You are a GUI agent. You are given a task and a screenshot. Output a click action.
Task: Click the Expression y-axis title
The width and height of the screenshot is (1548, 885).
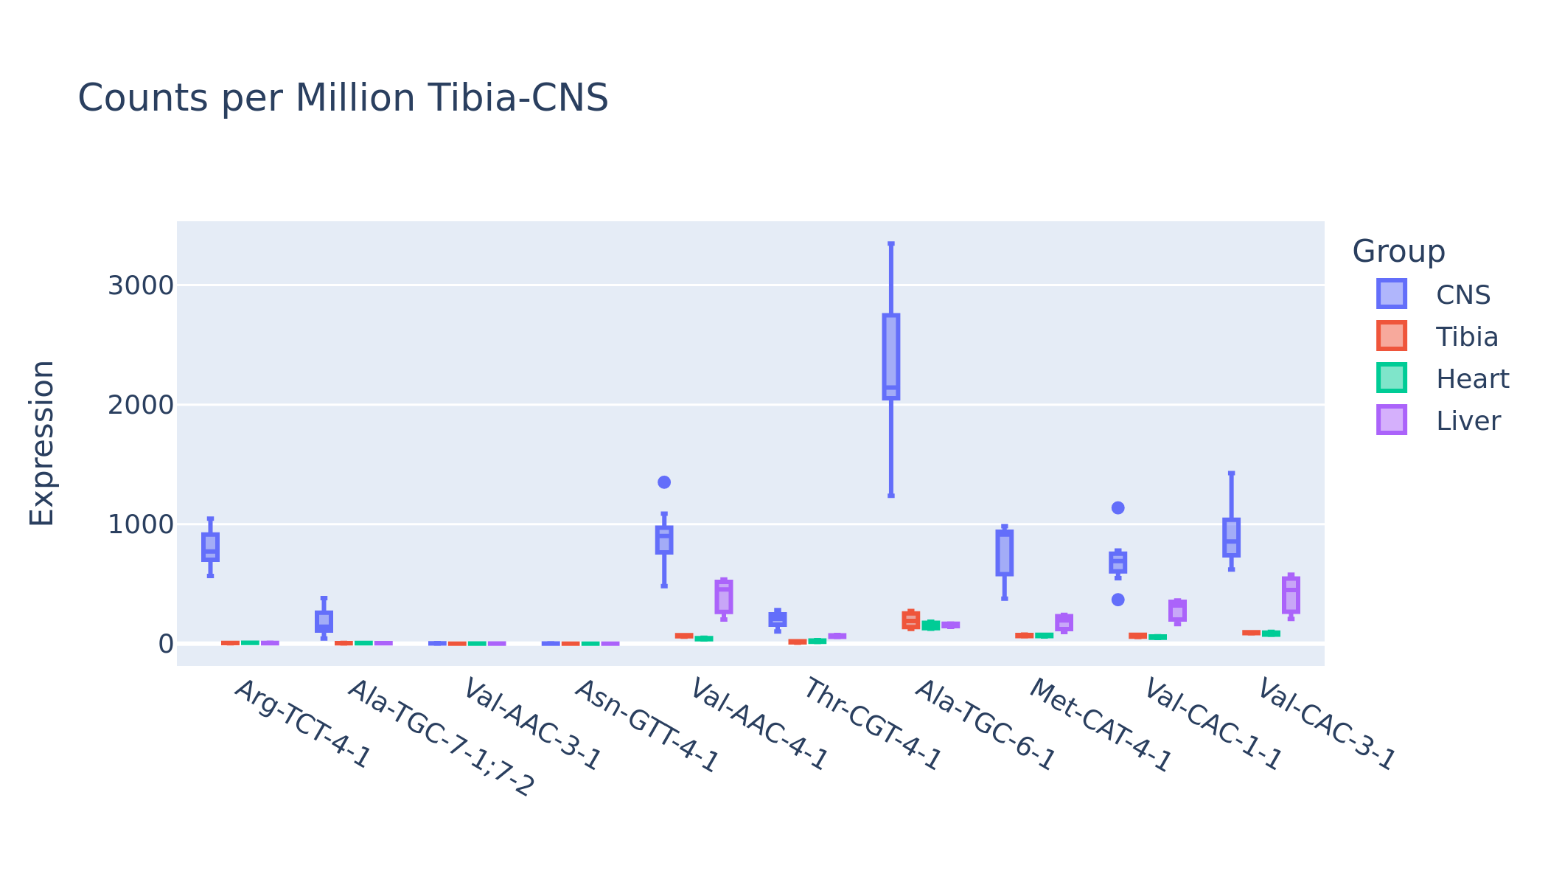point(41,443)
